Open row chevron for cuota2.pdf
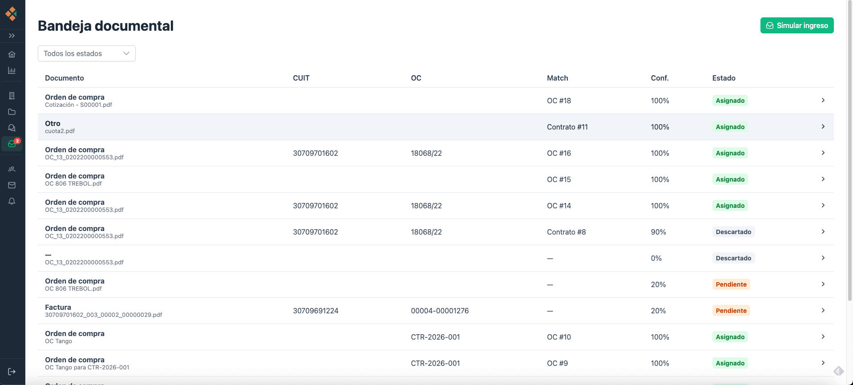This screenshot has width=853, height=385. point(823,126)
